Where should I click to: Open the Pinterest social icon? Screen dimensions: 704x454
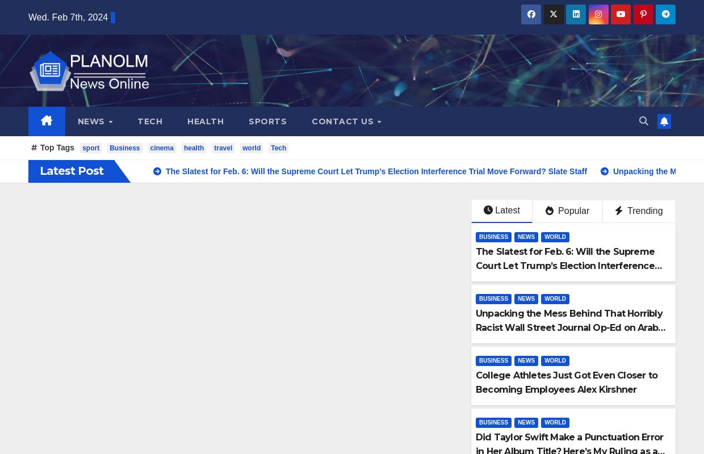pyautogui.click(x=643, y=15)
